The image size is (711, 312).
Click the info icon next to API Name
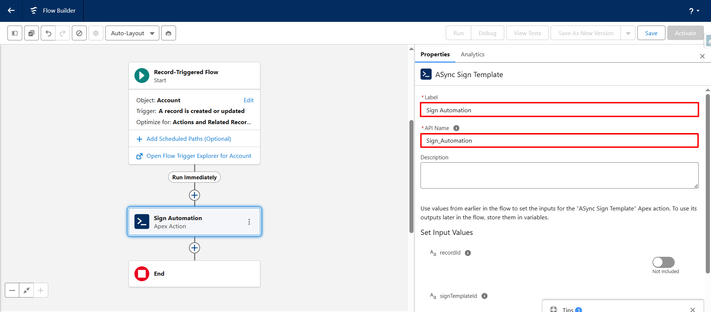(x=456, y=128)
